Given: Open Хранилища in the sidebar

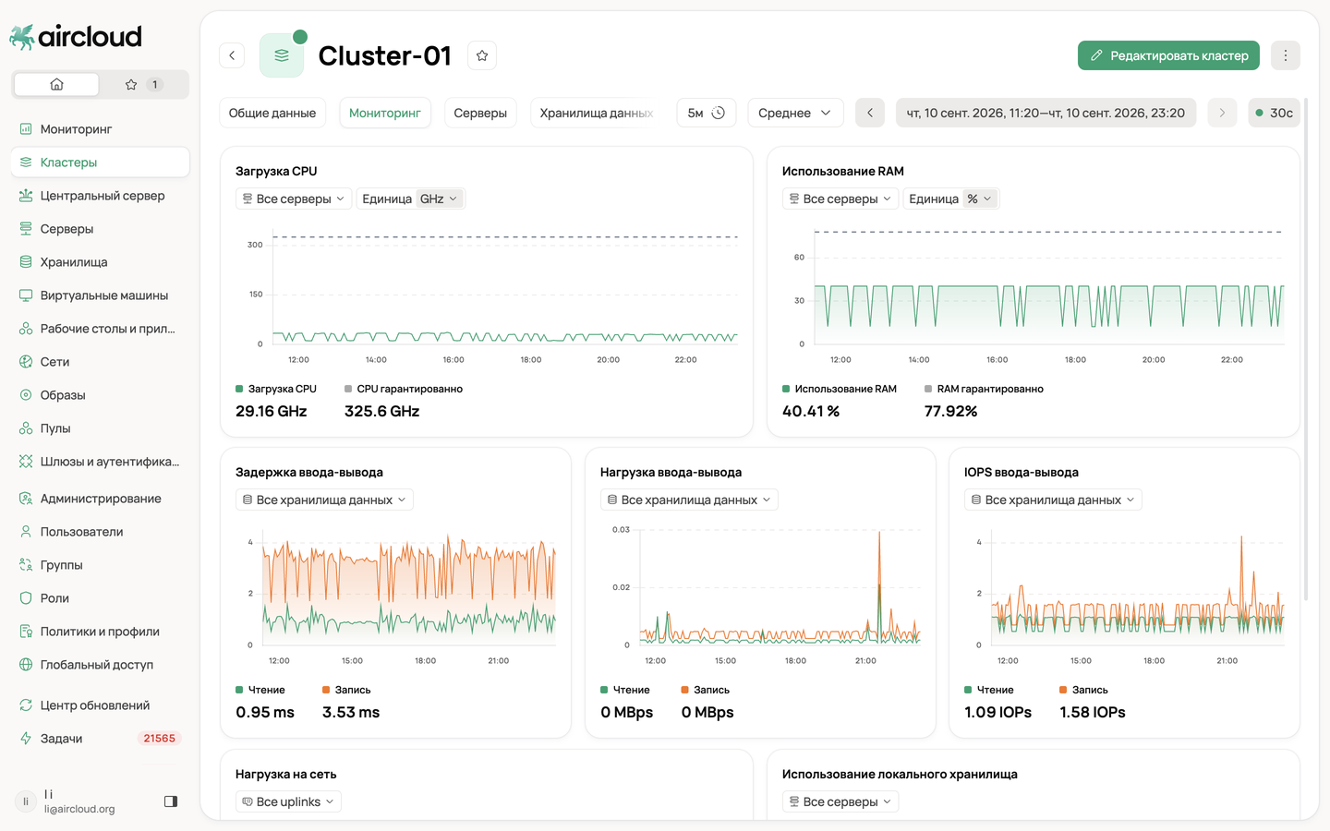Looking at the screenshot, I should coord(100,262).
